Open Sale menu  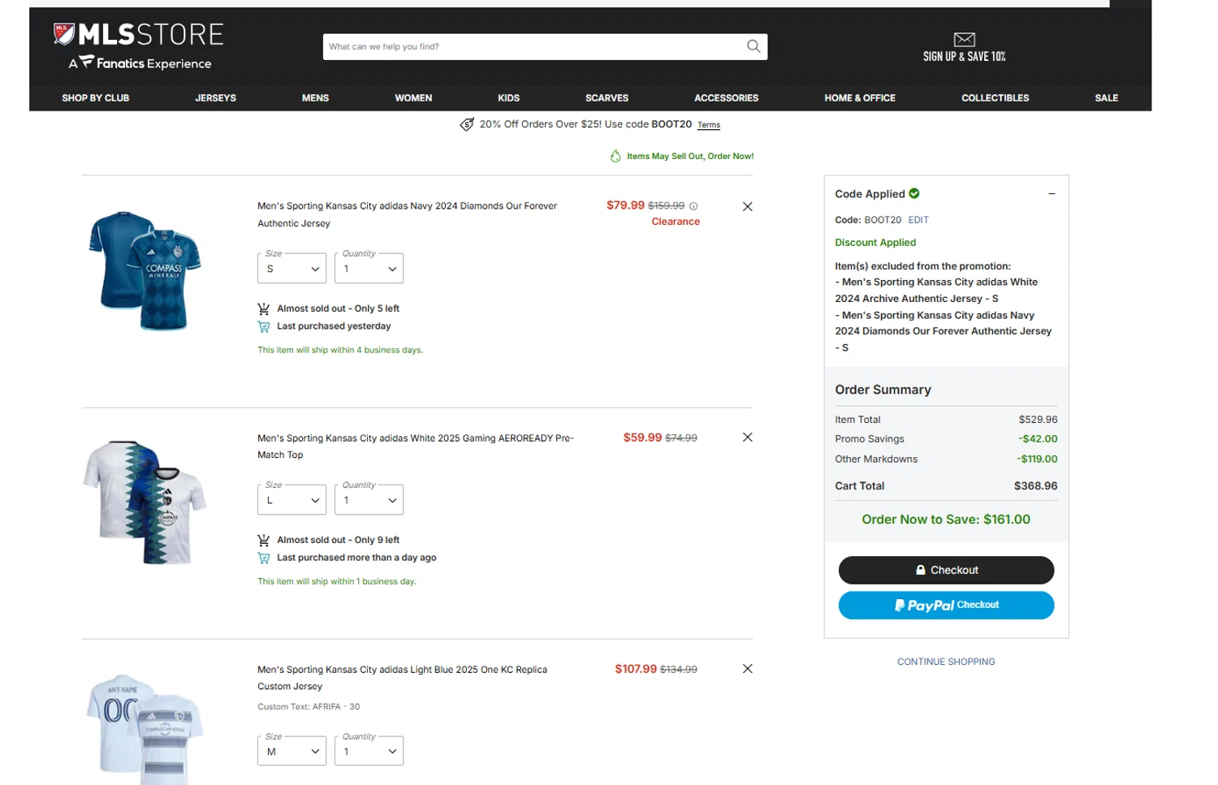(x=1106, y=98)
